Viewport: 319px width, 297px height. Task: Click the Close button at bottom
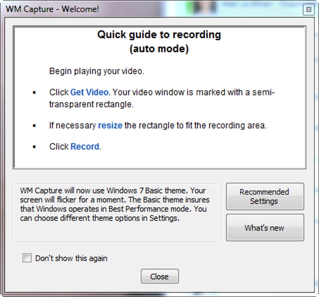point(159,276)
